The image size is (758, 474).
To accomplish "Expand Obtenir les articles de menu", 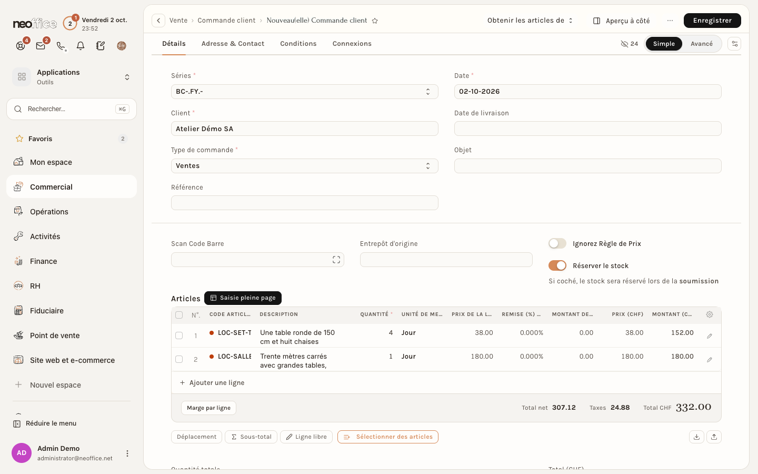I will click(530, 21).
